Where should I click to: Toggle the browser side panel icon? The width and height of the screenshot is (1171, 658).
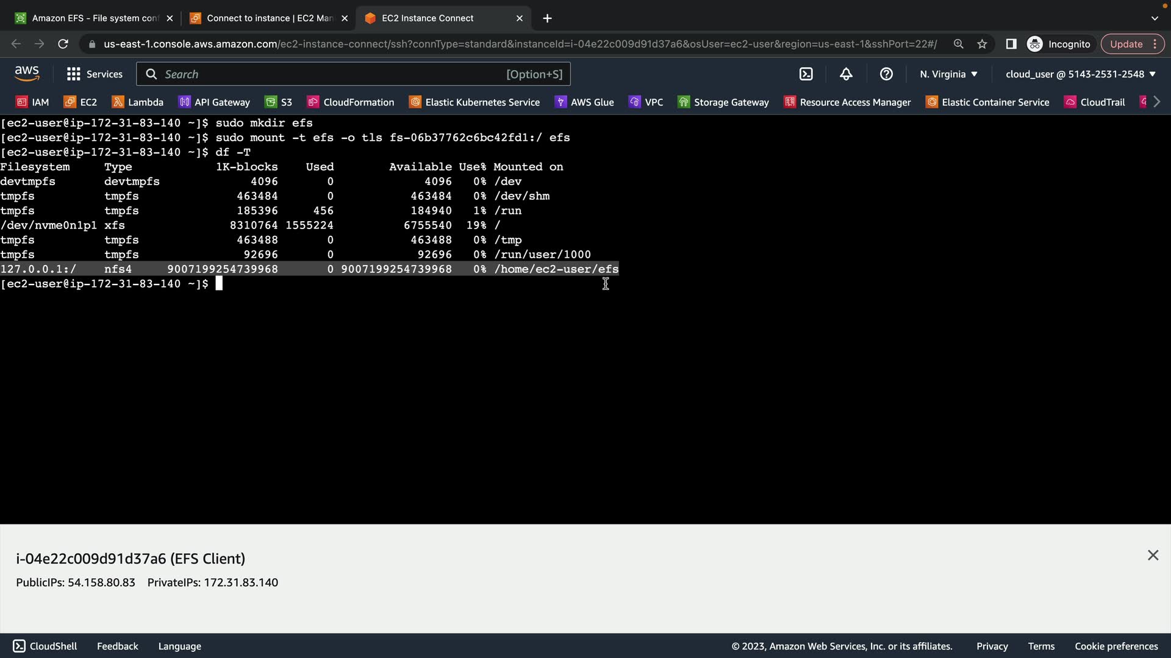(1011, 44)
